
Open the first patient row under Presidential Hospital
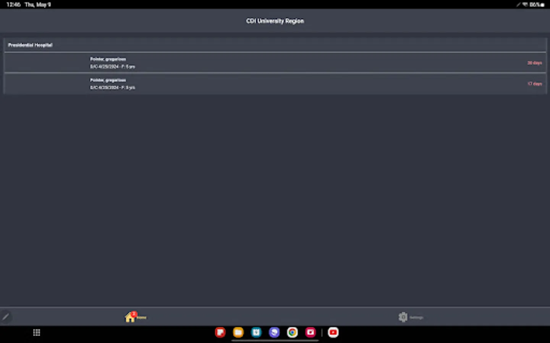275,63
